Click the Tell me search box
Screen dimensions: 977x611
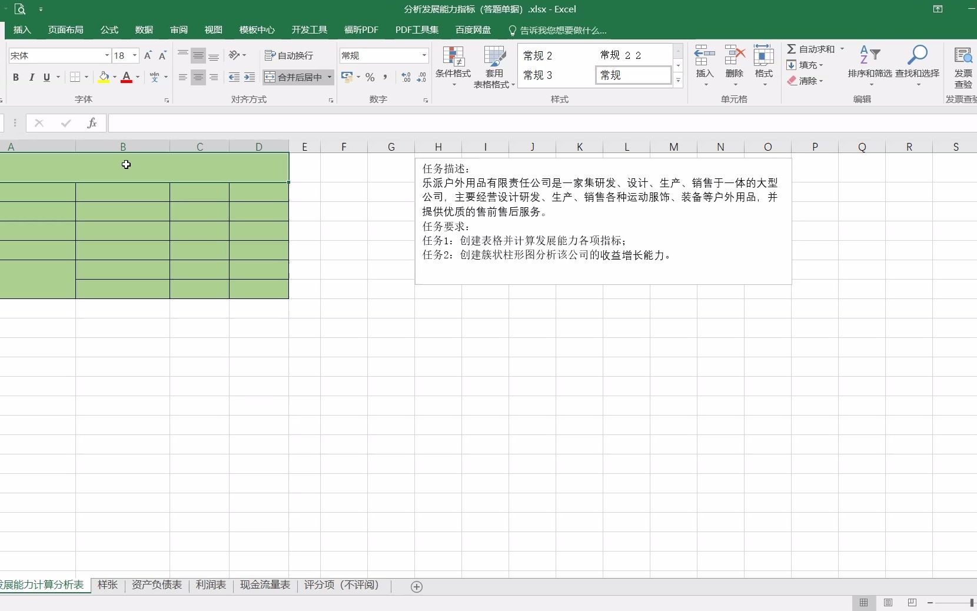(557, 30)
